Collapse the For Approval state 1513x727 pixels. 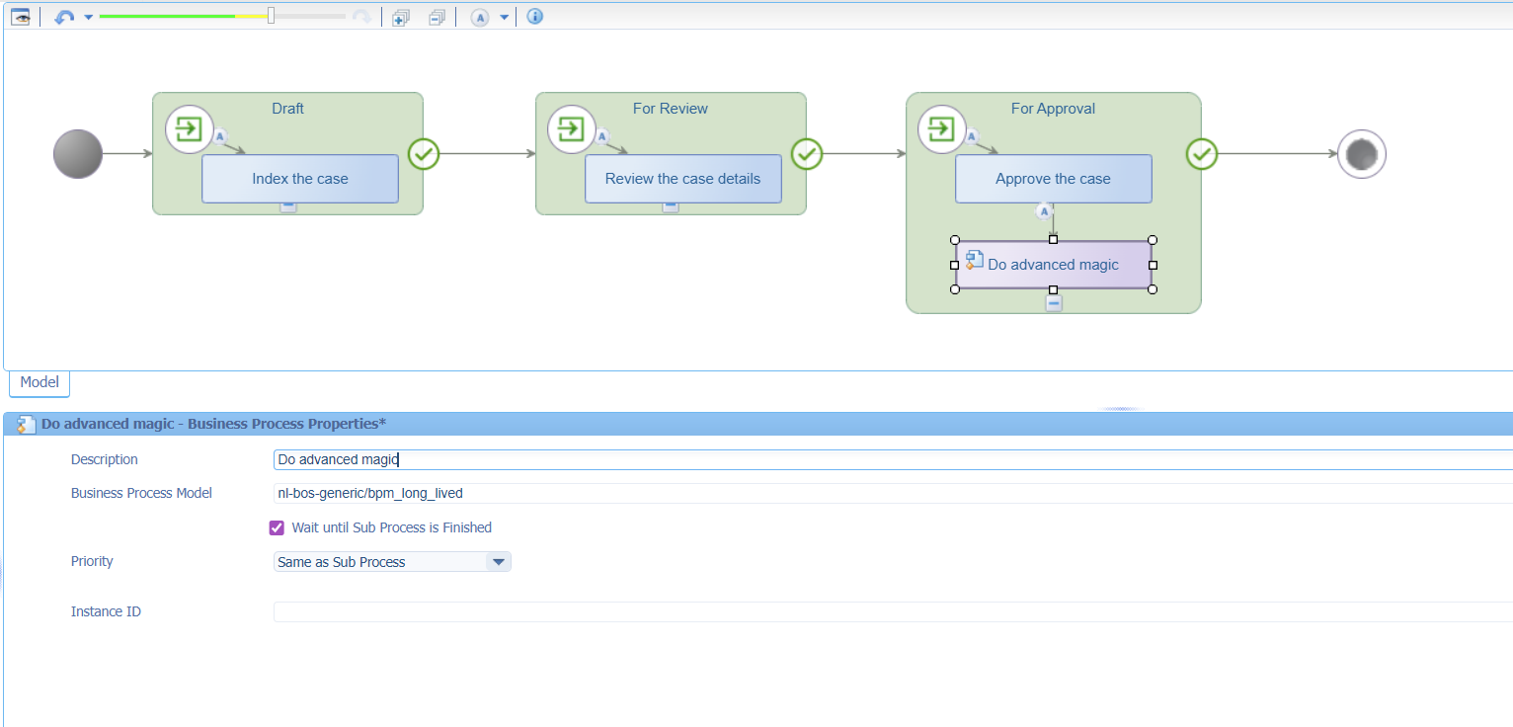(1054, 304)
